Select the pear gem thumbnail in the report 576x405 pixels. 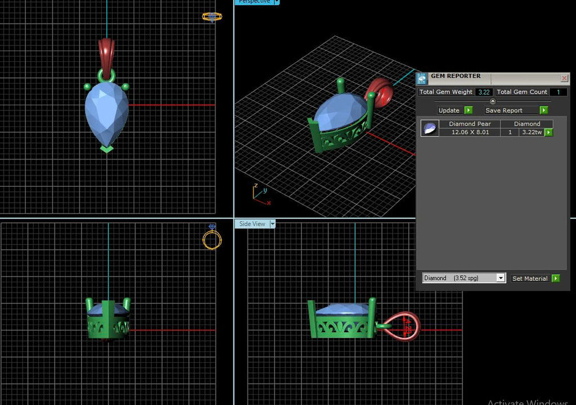point(430,128)
